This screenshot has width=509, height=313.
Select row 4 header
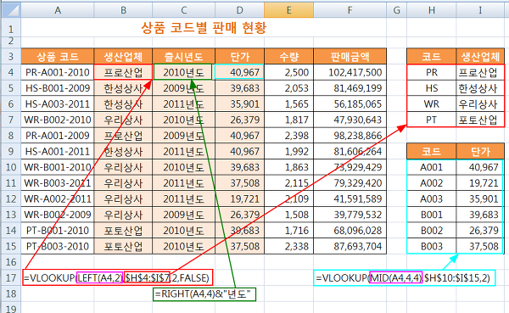point(11,72)
